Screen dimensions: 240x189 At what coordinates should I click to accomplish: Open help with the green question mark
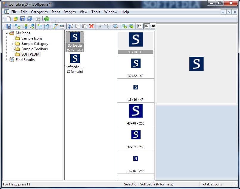(x=47, y=19)
